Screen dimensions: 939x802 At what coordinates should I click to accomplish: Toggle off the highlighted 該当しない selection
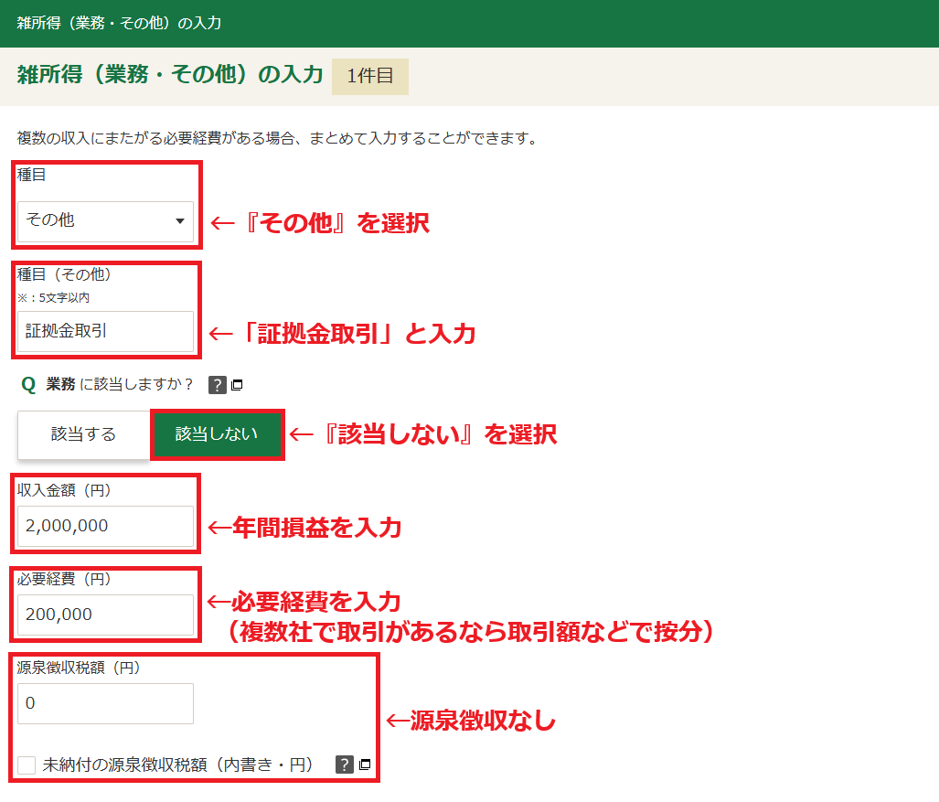pyautogui.click(x=217, y=434)
